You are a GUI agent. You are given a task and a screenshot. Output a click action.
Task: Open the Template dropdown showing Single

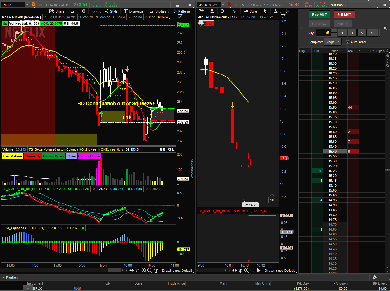333,42
